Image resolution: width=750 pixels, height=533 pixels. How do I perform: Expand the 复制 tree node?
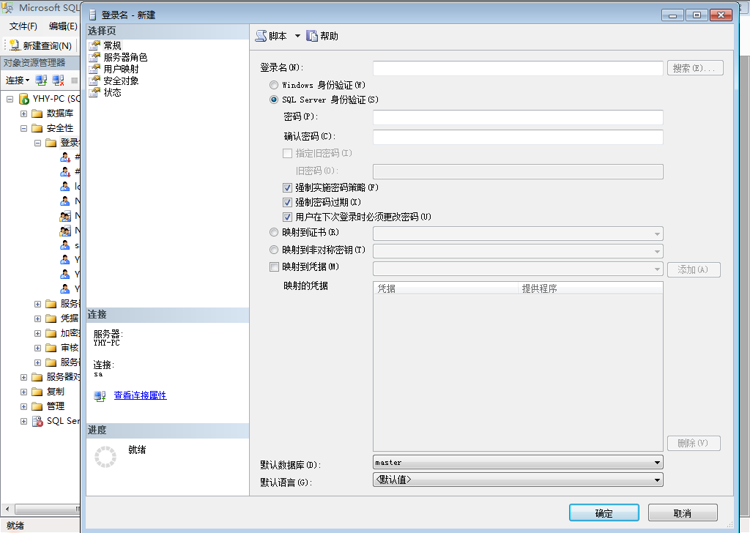[23, 392]
